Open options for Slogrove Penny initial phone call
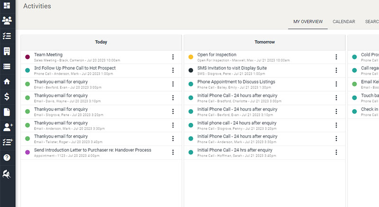Image resolution: width=379 pixels, height=207 pixels. pyautogui.click(x=336, y=125)
